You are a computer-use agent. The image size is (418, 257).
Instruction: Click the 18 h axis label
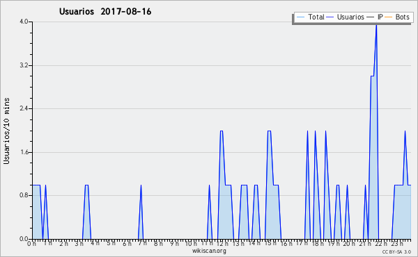click(318, 243)
